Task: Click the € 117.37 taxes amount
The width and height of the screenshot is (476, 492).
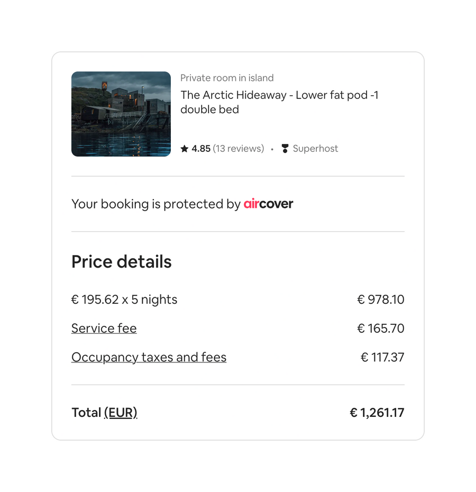Action: pyautogui.click(x=382, y=357)
